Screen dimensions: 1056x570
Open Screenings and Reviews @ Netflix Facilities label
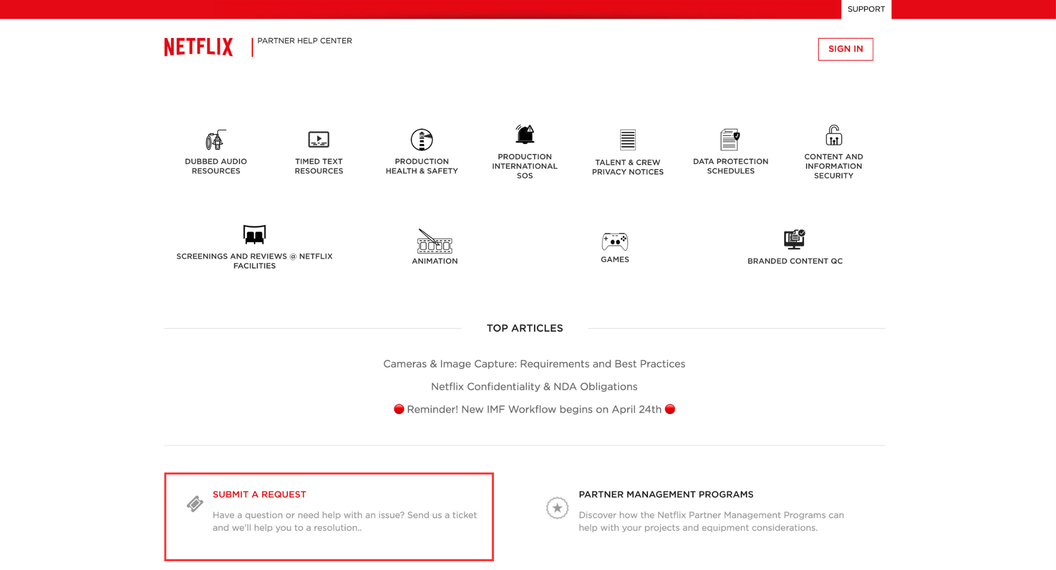[x=254, y=261]
